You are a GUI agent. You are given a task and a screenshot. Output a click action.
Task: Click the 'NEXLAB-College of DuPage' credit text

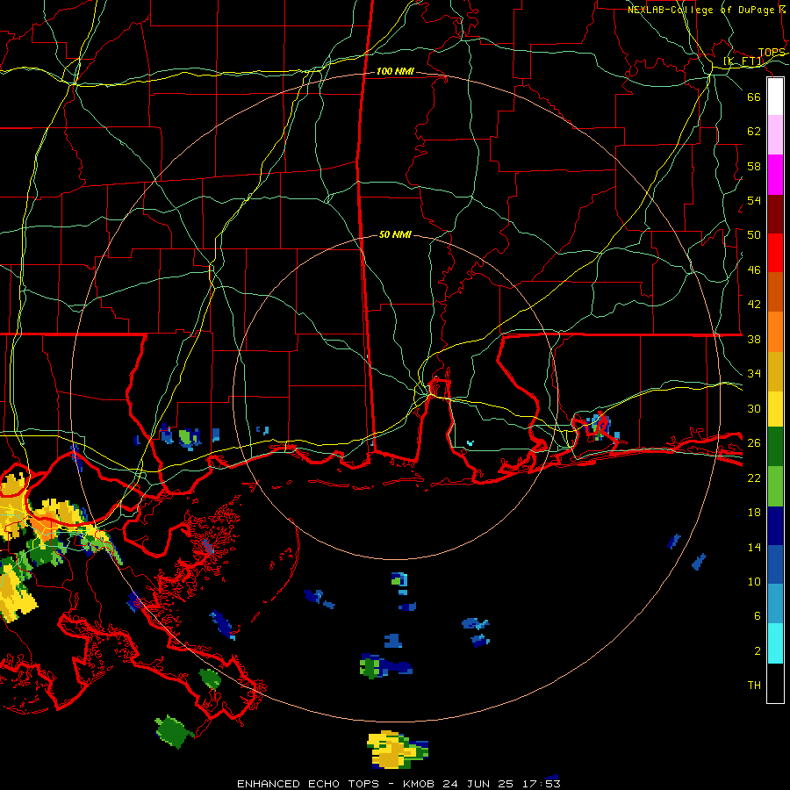(x=700, y=10)
